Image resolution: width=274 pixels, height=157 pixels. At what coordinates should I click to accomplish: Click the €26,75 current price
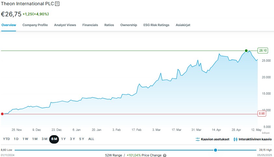[x=11, y=14]
